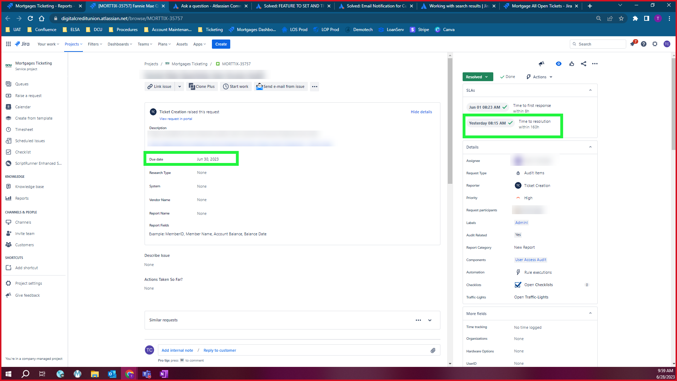Open the Jira settings gear icon

[655, 44]
